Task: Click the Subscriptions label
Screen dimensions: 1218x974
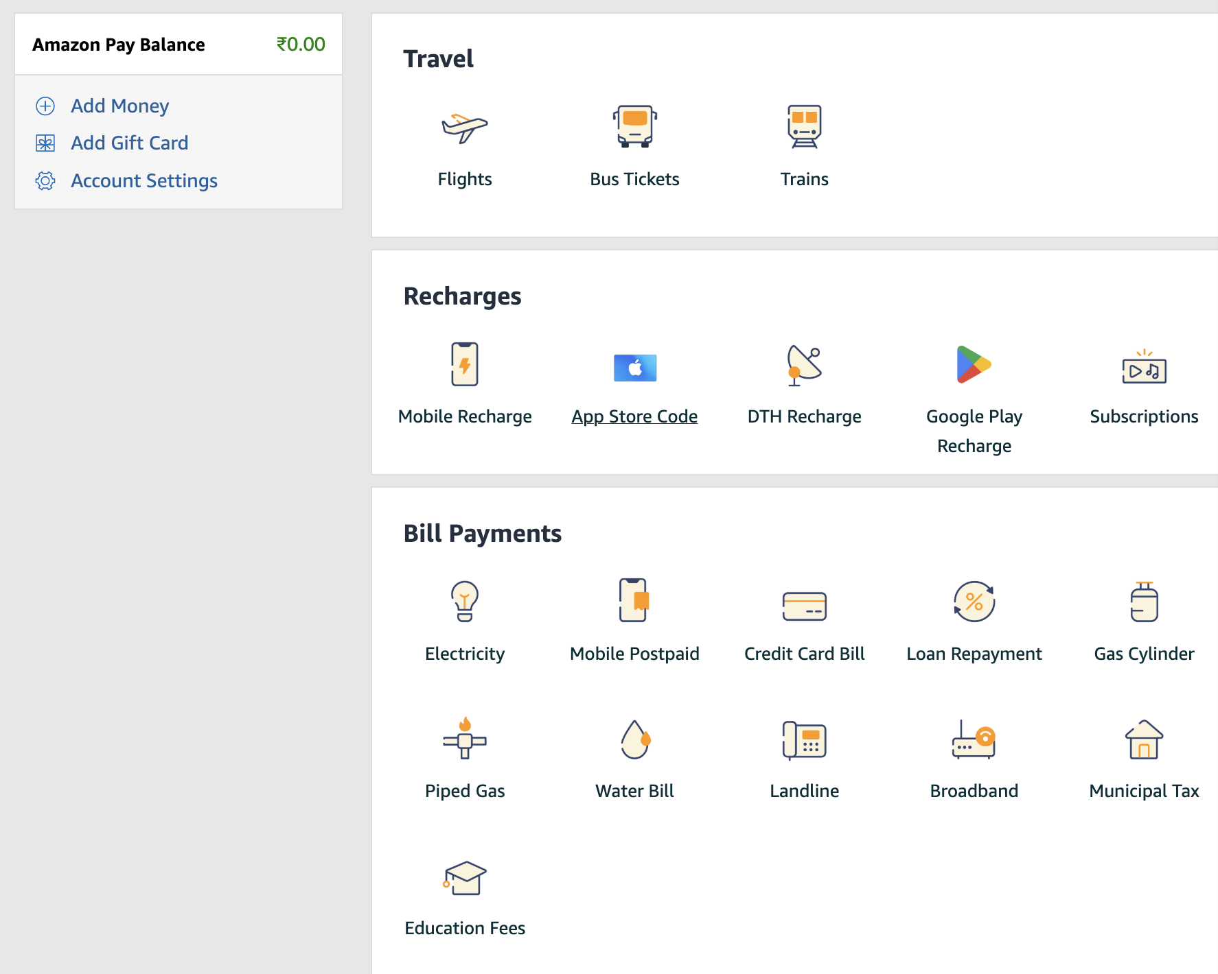Action: tap(1144, 416)
